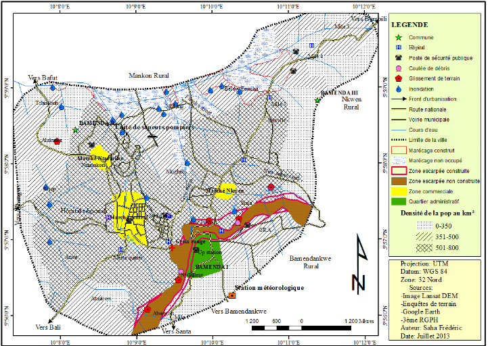Viewport: 490px width, 346px height.
Task: Click the 'Vers Bamendankwe' direction label
Action: pyautogui.click(x=239, y=311)
